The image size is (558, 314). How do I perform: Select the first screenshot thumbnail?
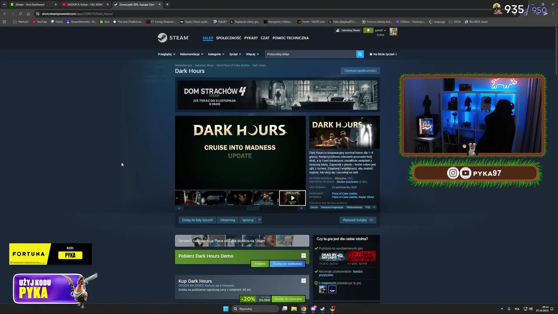click(x=188, y=198)
